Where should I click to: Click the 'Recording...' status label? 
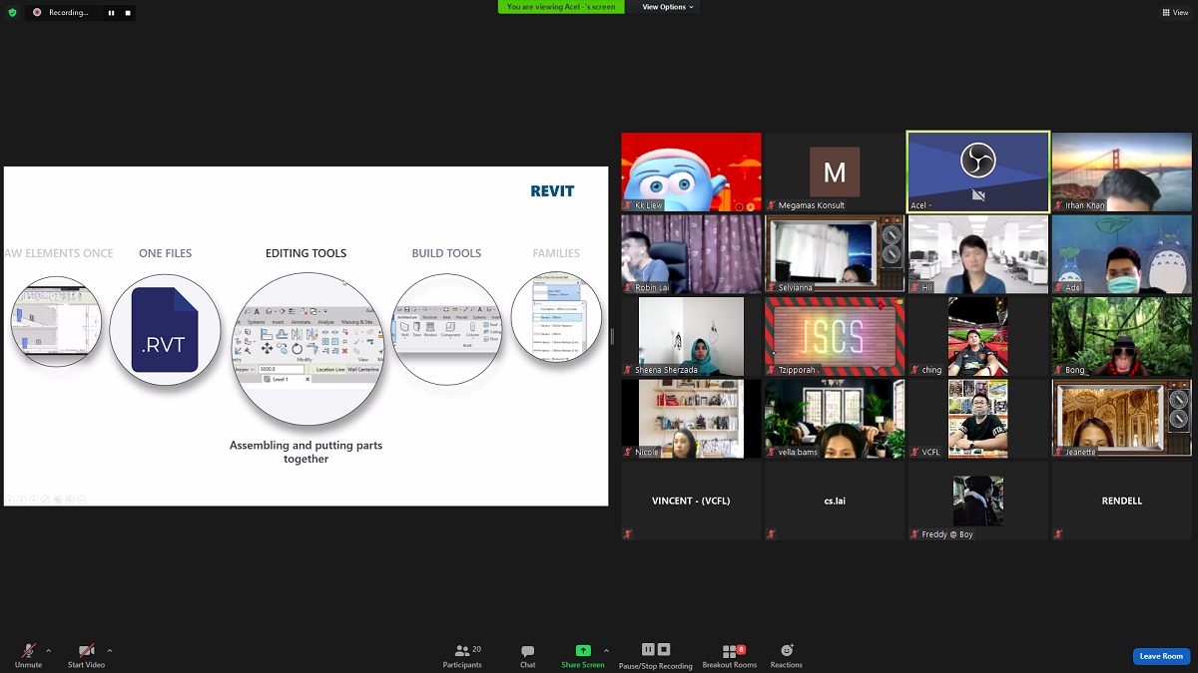(x=69, y=13)
